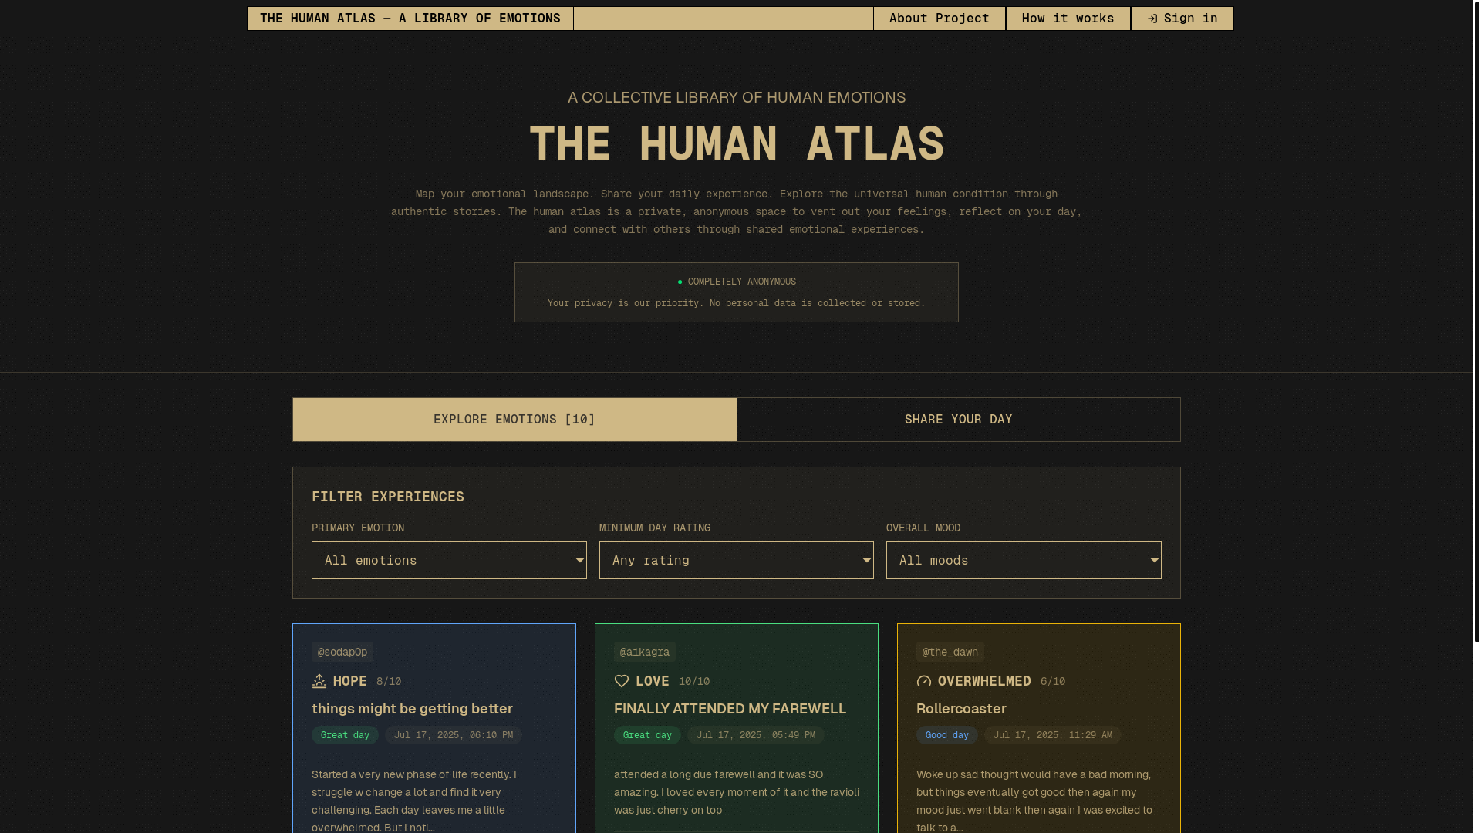Click the Love heart icon
The width and height of the screenshot is (1481, 833).
622,681
